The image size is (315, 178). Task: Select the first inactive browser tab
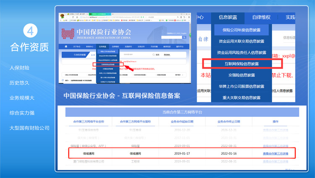[x=78, y=14]
